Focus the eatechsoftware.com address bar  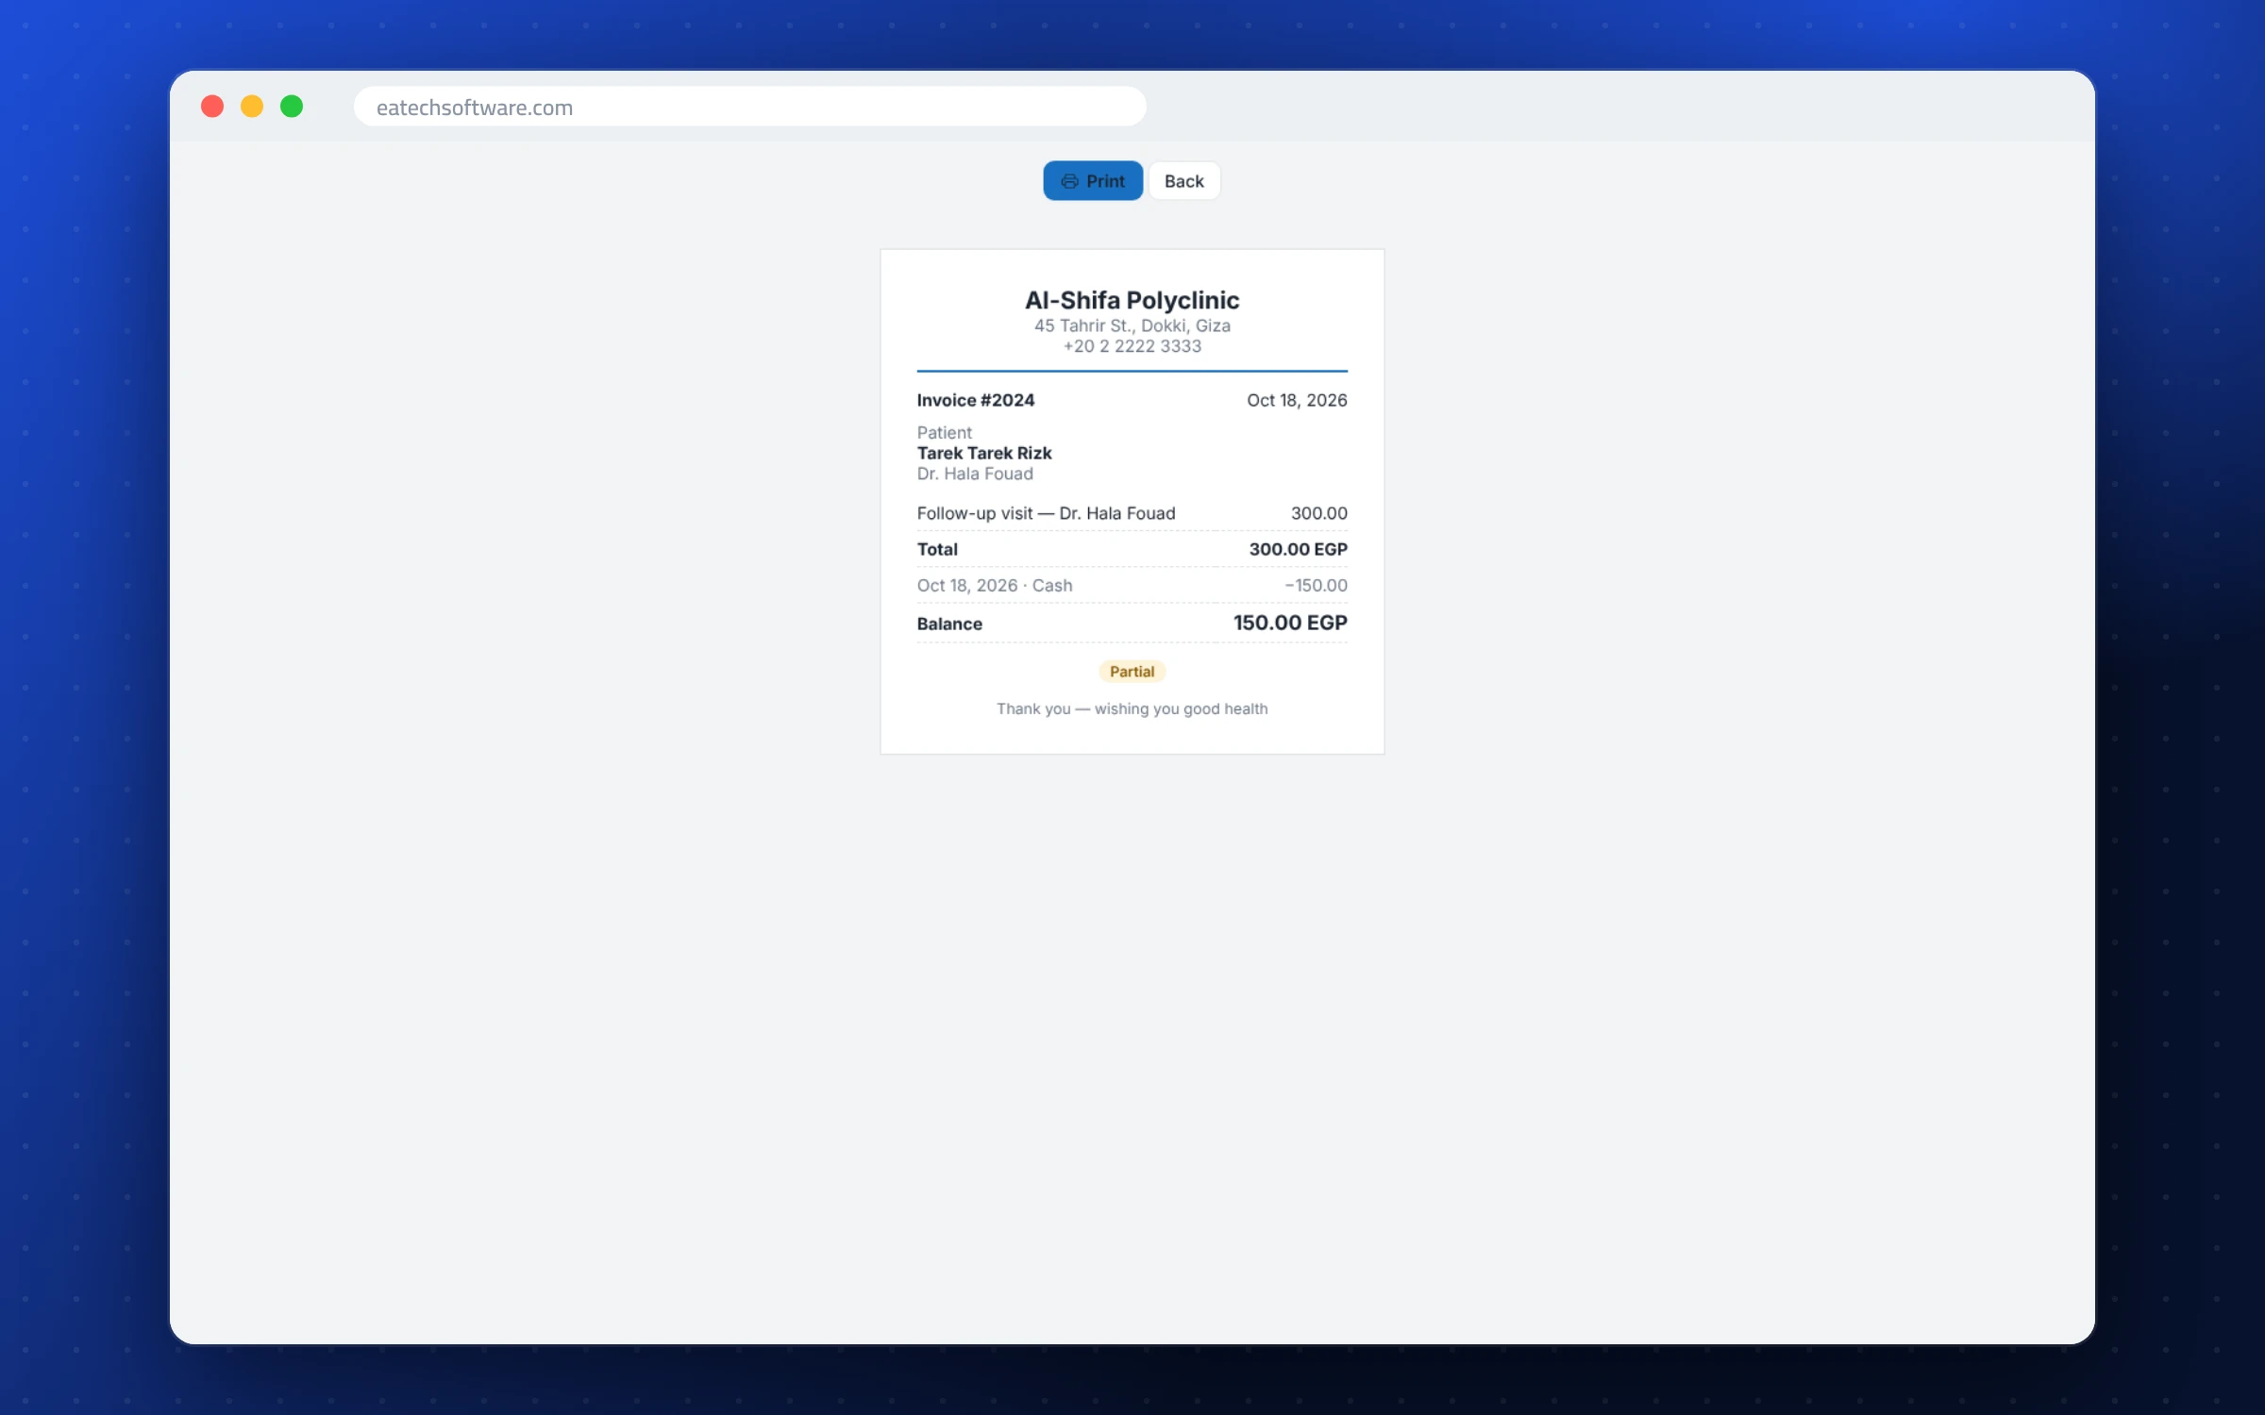[x=750, y=107]
